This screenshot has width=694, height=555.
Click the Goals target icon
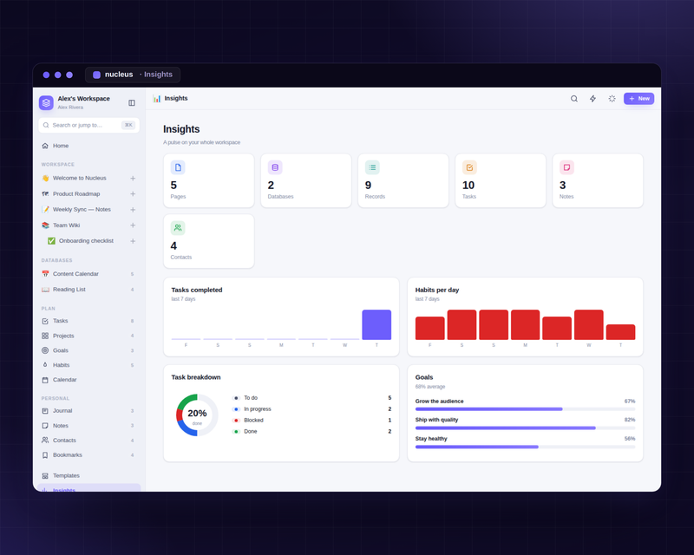point(45,350)
